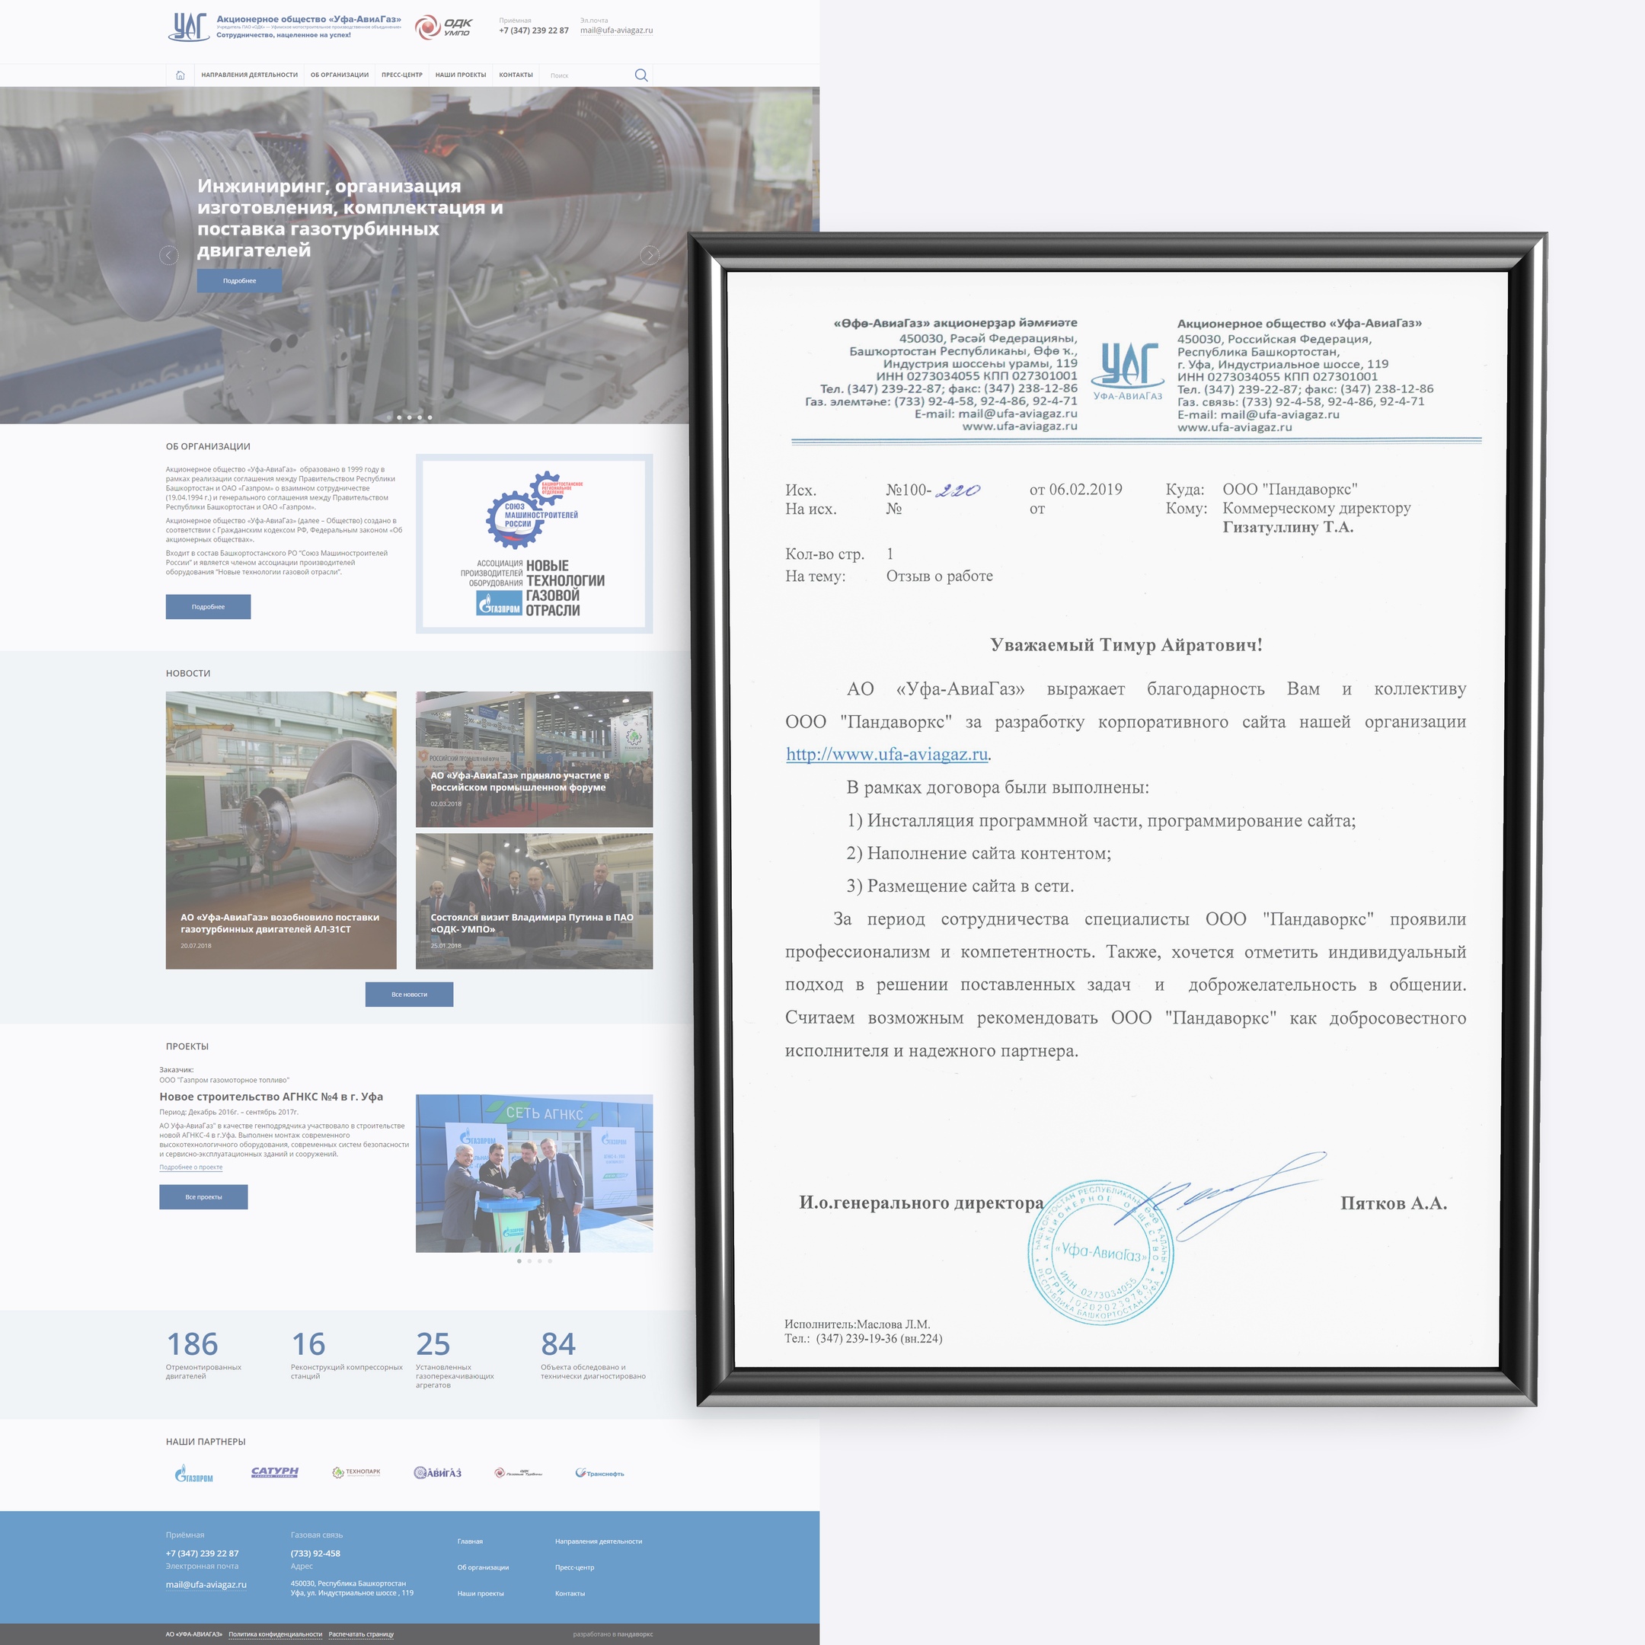The image size is (1645, 1645).
Task: Click Подробнее button under Об организации text
Action: 208,607
